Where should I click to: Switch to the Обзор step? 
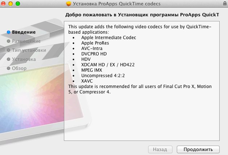pyautogui.click(x=19, y=68)
